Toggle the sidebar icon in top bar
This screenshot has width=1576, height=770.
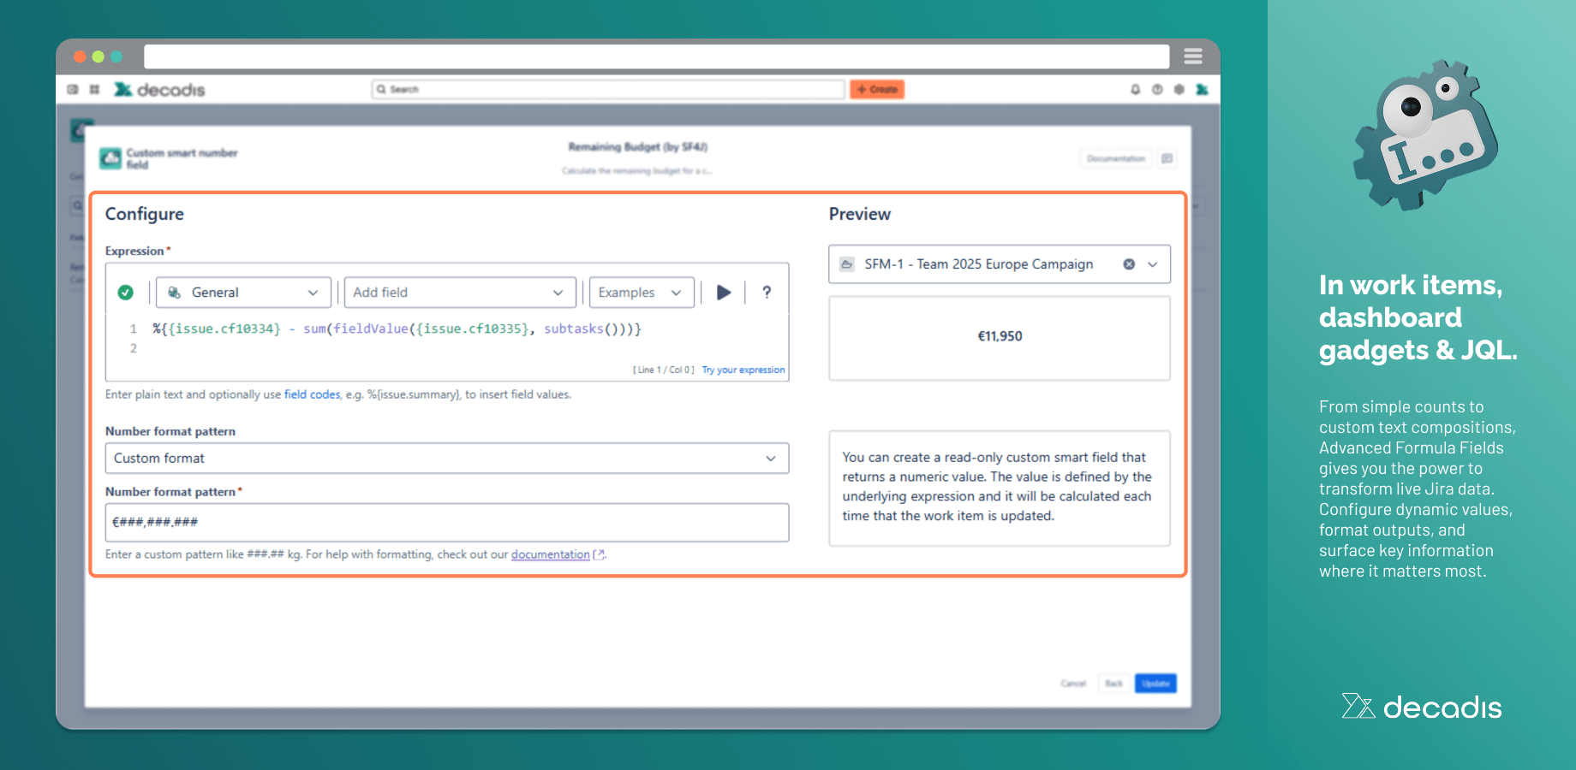tap(73, 89)
